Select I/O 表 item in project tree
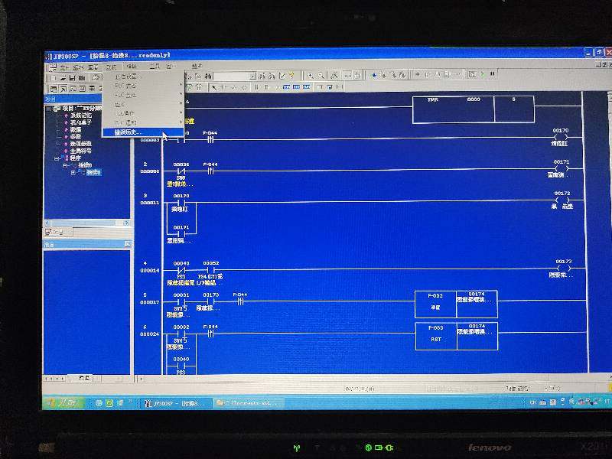This screenshot has height=459, width=612. [81, 122]
